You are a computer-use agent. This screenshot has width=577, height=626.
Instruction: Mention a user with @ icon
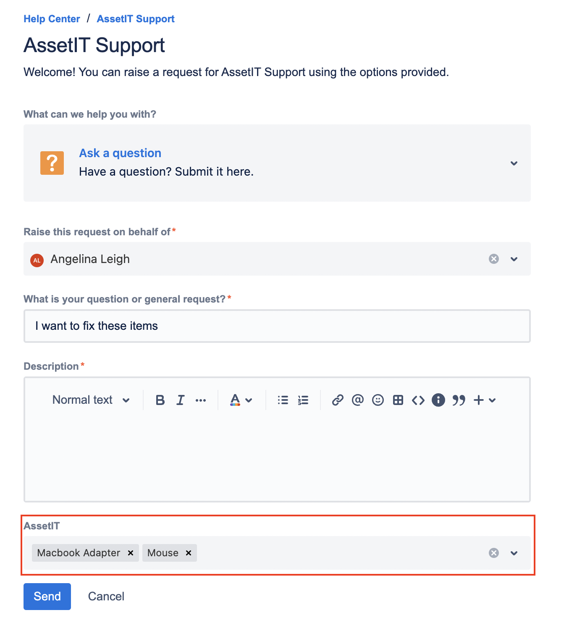tap(358, 400)
